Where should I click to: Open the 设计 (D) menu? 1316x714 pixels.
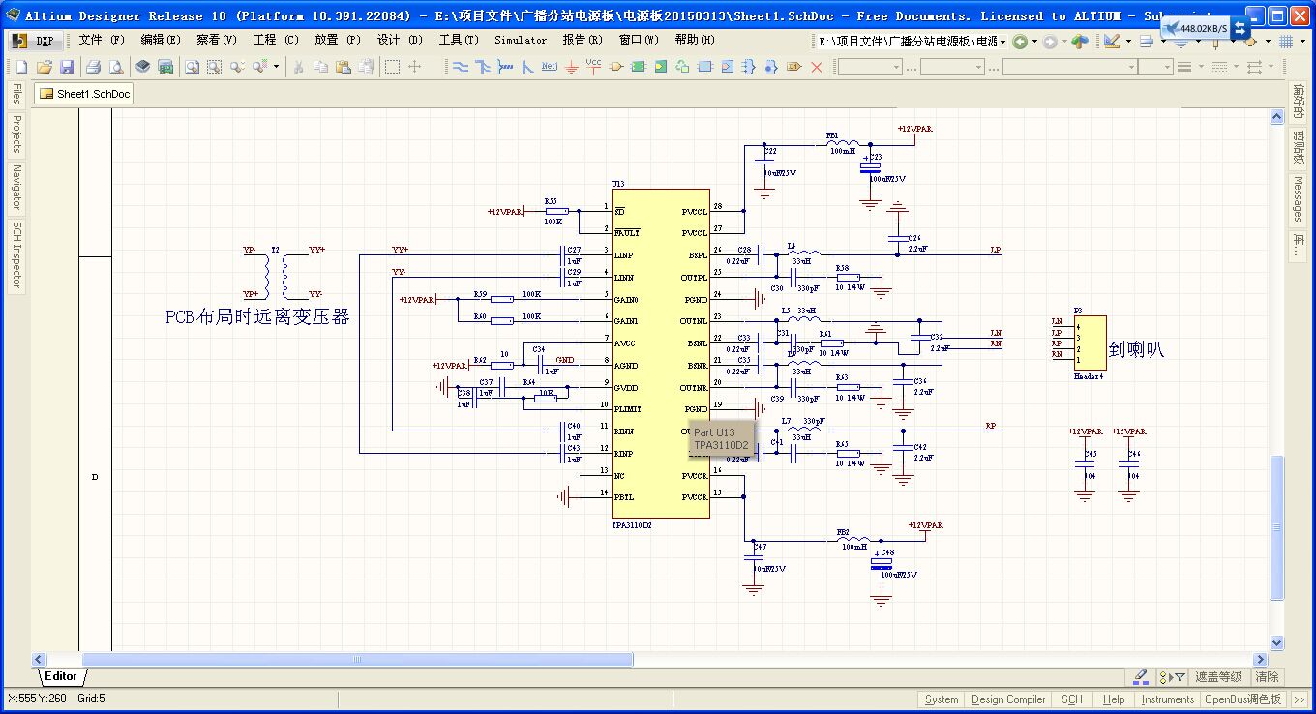[x=400, y=40]
